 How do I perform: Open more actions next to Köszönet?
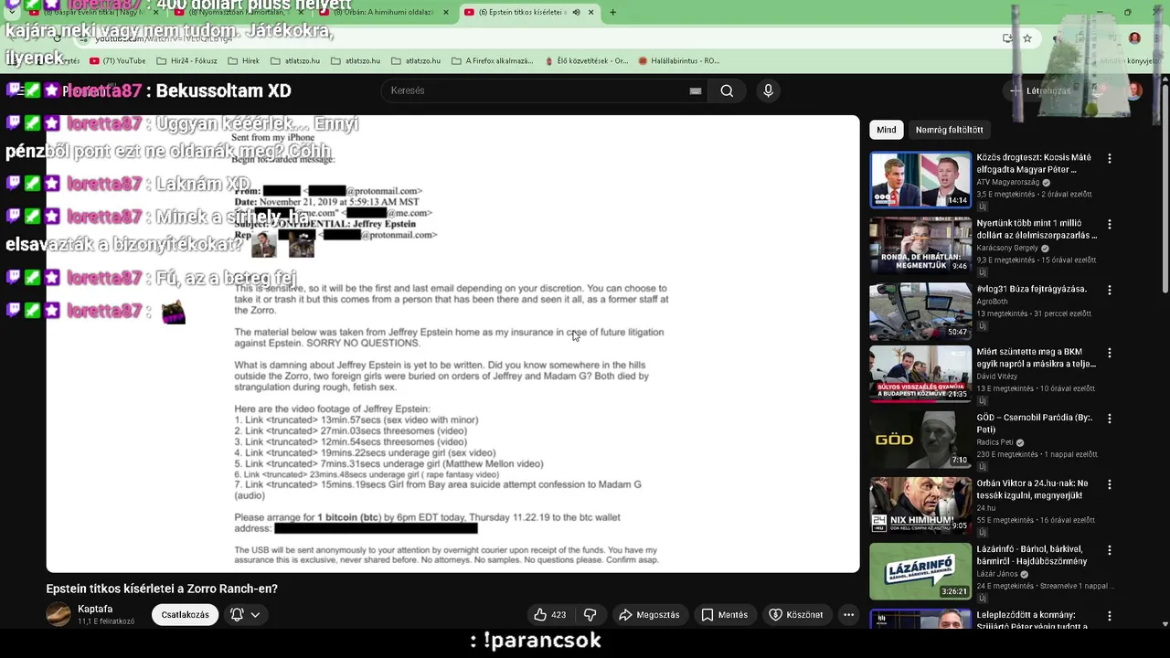pos(848,615)
